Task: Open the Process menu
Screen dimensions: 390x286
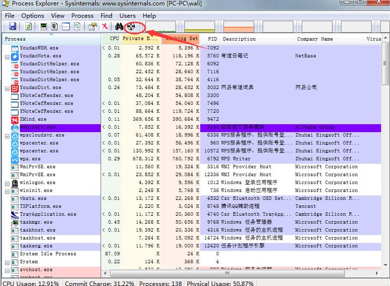Action: pos(82,15)
